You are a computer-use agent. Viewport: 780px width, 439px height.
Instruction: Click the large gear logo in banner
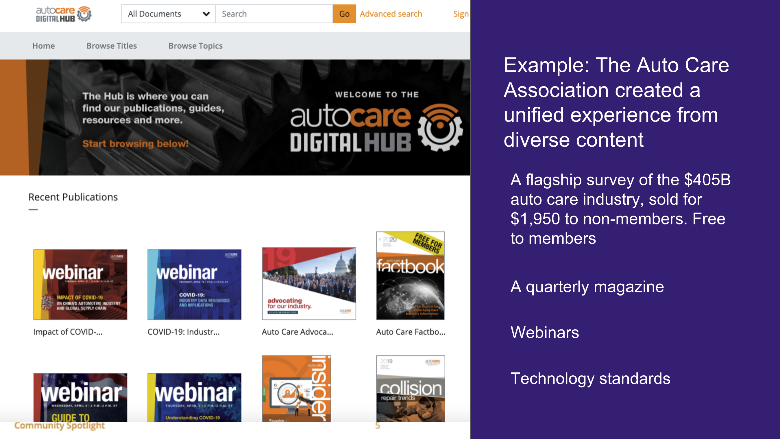point(440,127)
